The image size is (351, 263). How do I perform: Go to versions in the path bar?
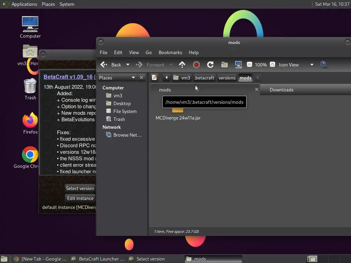pyautogui.click(x=227, y=78)
